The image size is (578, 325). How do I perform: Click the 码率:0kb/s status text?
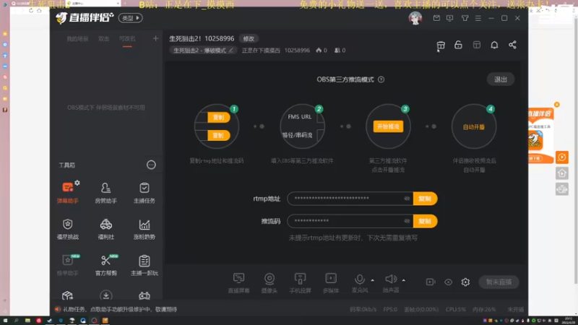pos(363,309)
